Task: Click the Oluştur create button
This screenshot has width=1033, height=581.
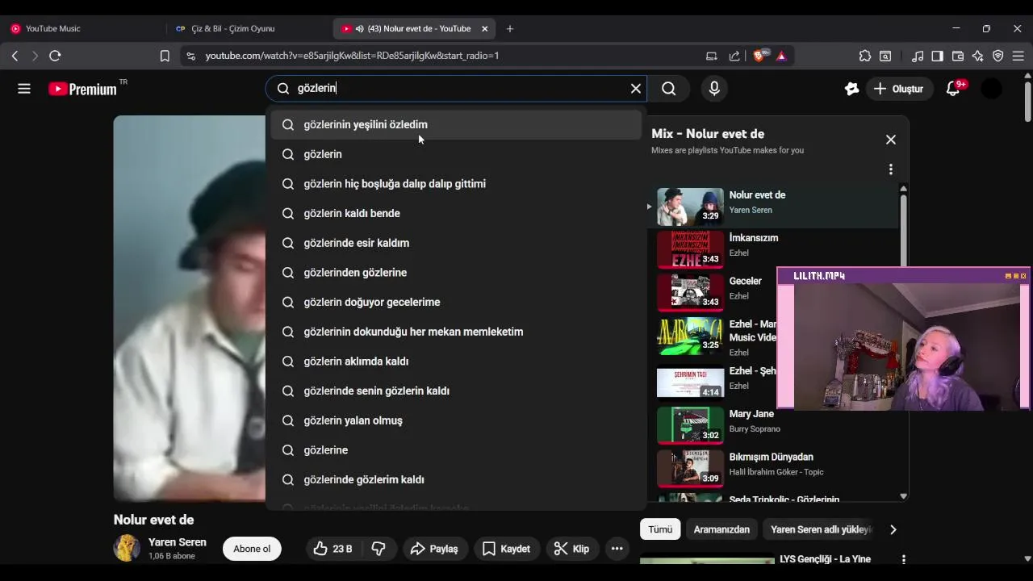Action: [x=898, y=89]
